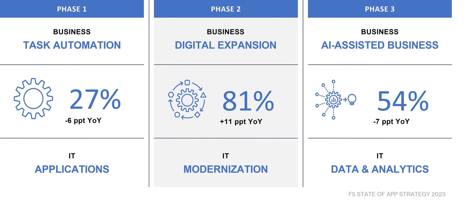475x201 pixels.
Task: Select the -7 ppt YoY label
Action: 391,122
